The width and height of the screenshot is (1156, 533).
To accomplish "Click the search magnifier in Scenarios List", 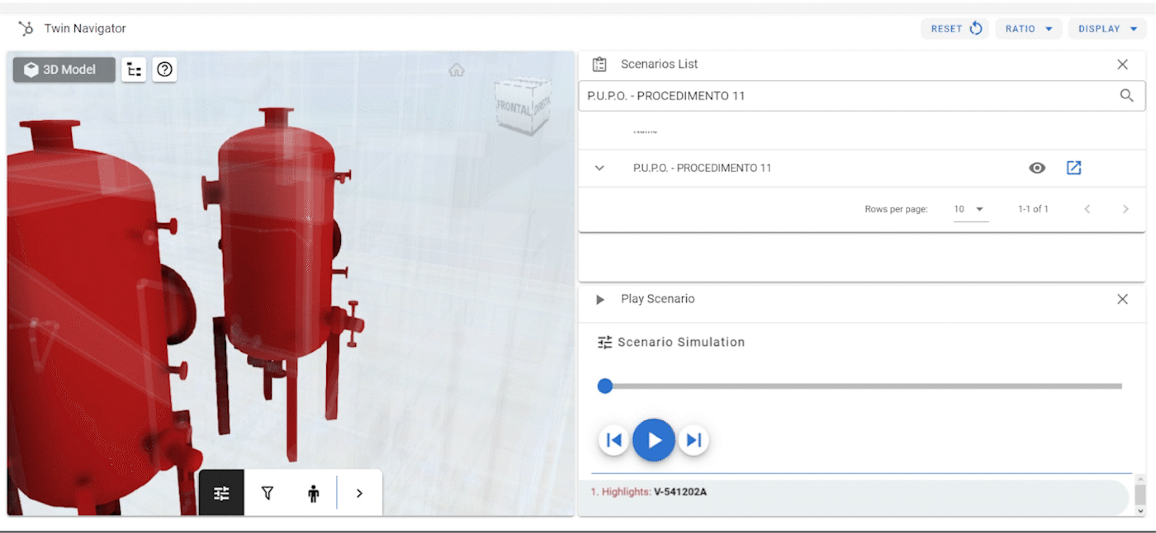I will click(1127, 96).
